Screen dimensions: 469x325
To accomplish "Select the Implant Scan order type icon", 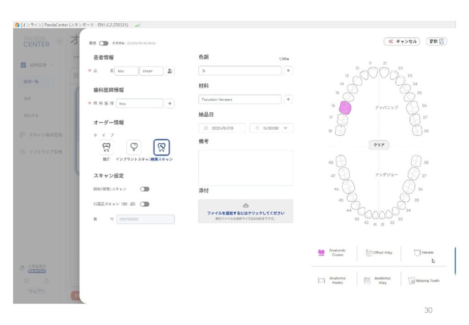I will click(134, 147).
